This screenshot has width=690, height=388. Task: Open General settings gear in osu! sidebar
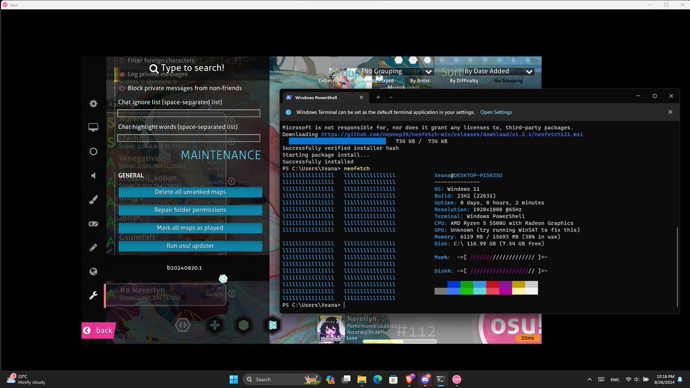[x=93, y=103]
